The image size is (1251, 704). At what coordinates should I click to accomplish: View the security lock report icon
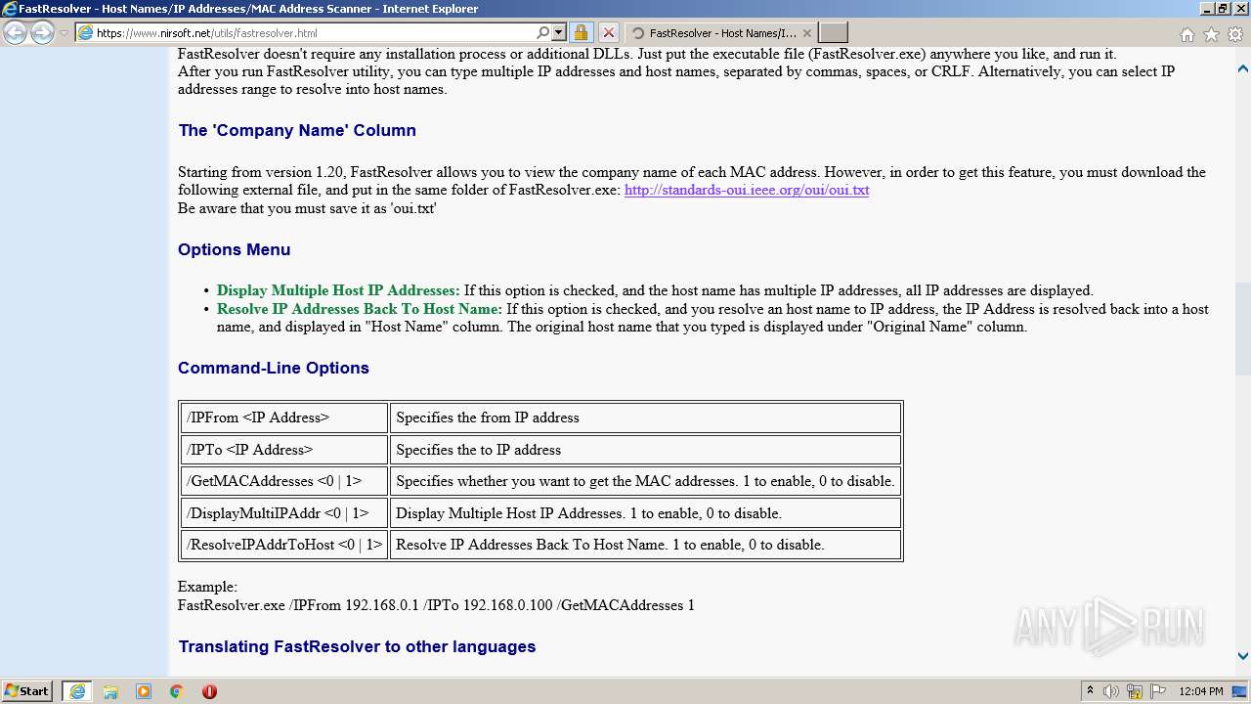click(581, 33)
